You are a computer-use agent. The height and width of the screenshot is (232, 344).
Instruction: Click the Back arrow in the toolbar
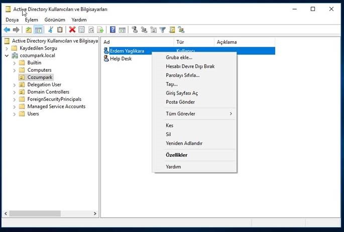click(7, 30)
